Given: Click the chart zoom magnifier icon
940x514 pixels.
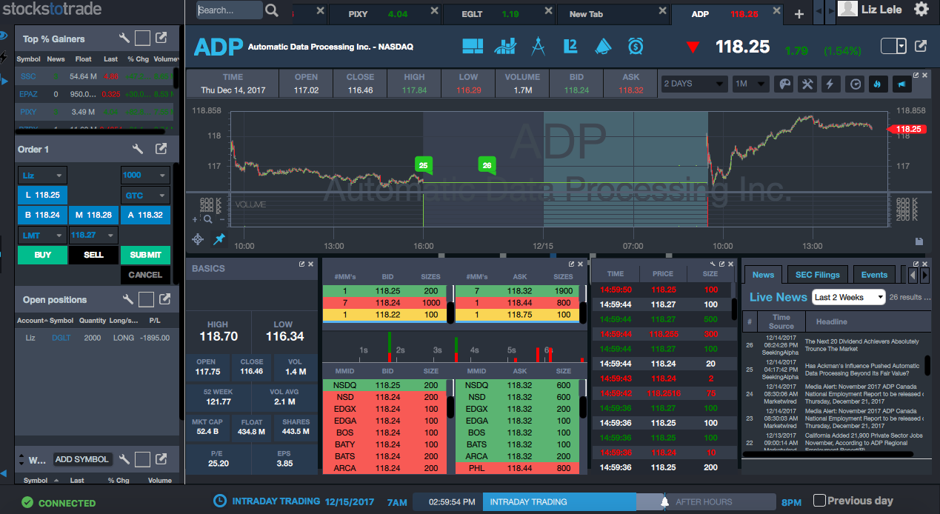Looking at the screenshot, I should [x=208, y=219].
